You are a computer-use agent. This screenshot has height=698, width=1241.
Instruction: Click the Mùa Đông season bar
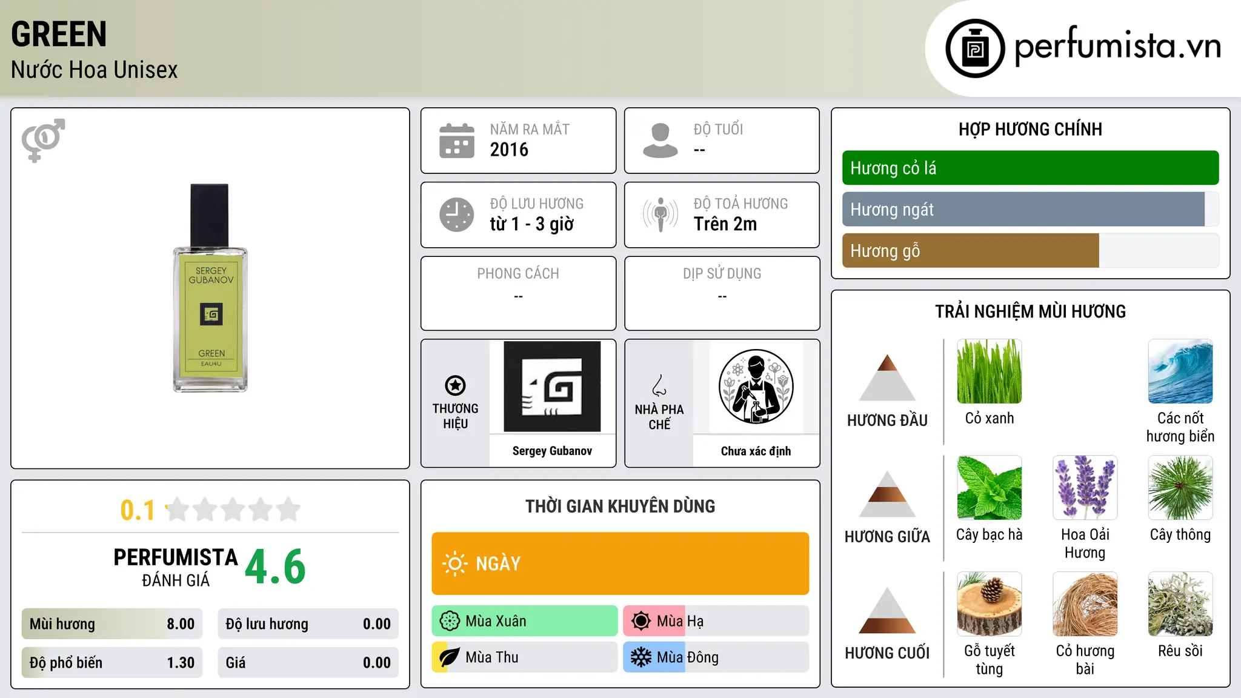click(716, 657)
